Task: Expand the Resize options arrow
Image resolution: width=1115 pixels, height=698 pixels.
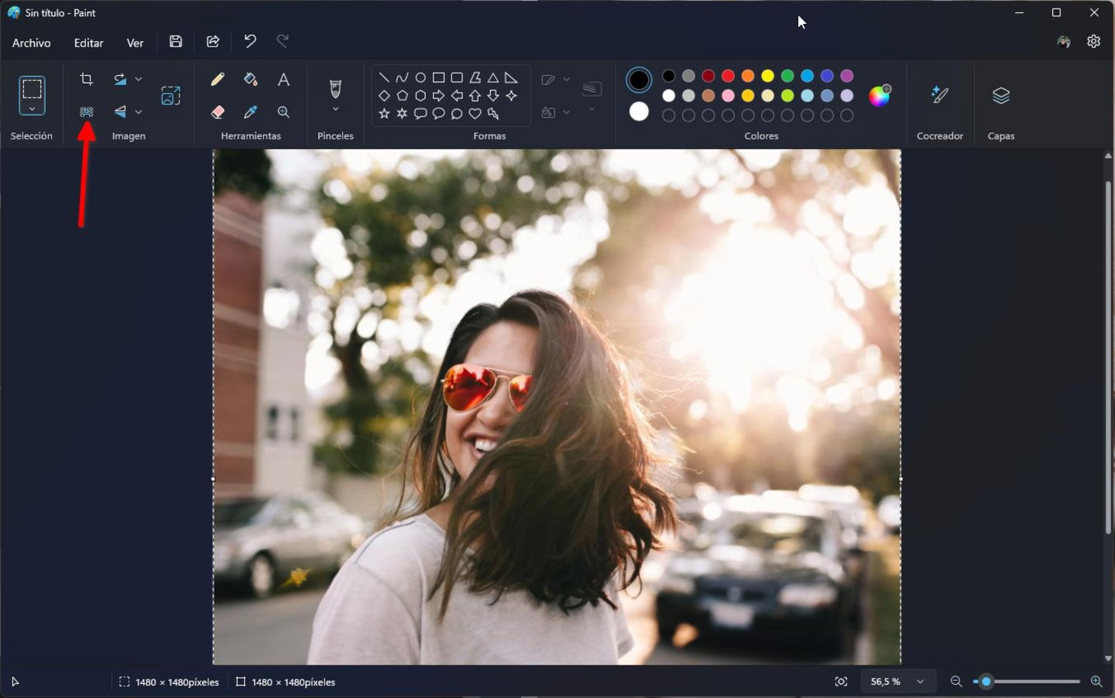Action: pos(139,79)
